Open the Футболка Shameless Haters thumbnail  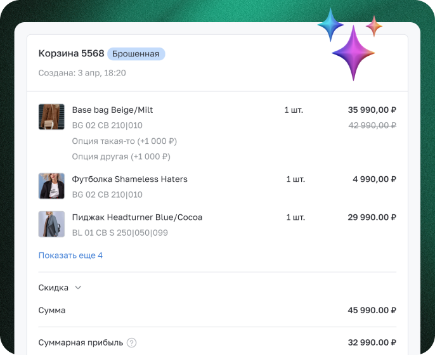click(x=51, y=186)
